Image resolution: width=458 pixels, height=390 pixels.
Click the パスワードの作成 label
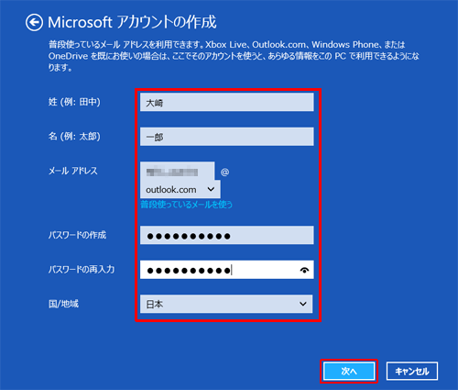click(77, 235)
